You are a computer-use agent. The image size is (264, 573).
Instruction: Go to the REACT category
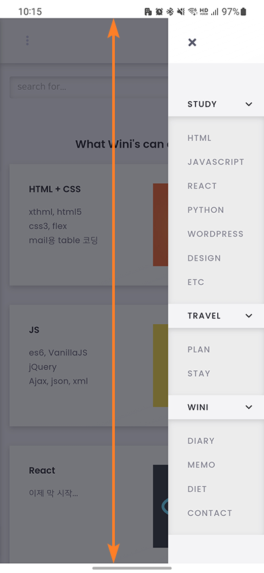(x=203, y=186)
